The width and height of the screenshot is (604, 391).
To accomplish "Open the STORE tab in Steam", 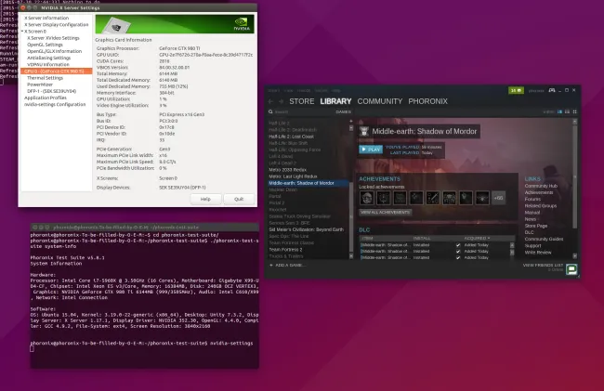I will (x=302, y=101).
